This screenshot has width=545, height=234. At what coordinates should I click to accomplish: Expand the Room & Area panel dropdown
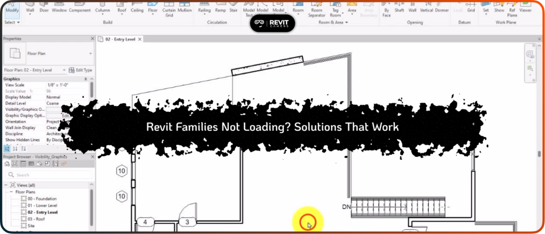coord(333,22)
